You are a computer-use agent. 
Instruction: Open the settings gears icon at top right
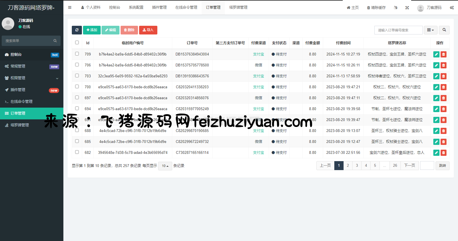[x=452, y=8]
